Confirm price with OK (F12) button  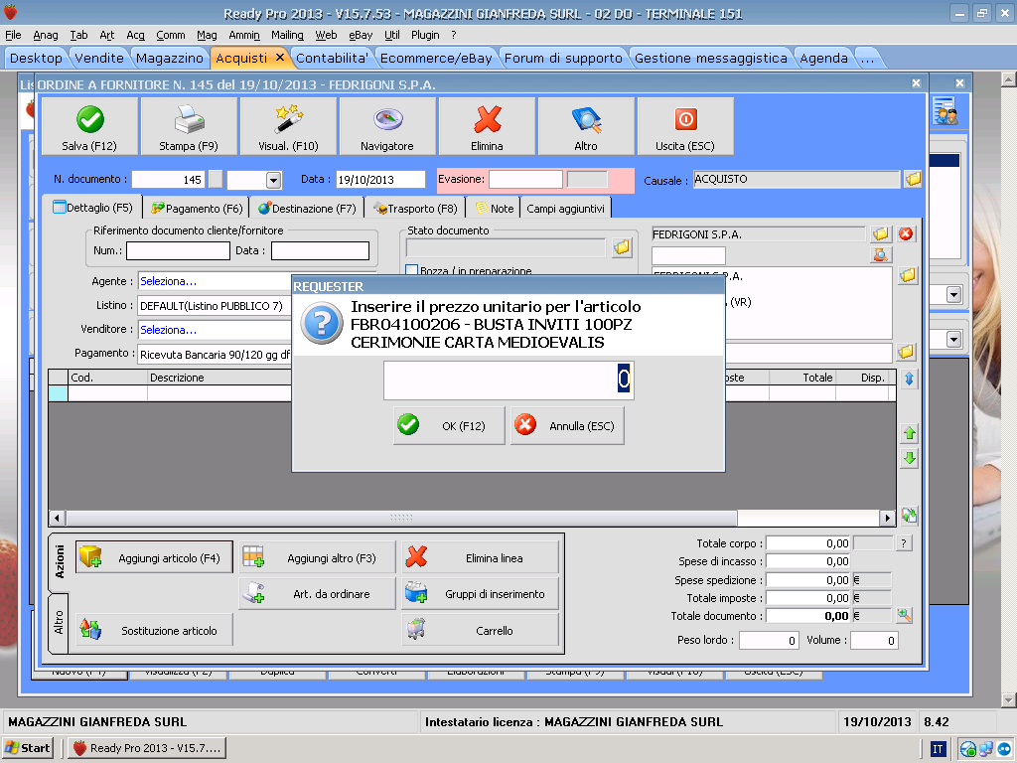(449, 425)
